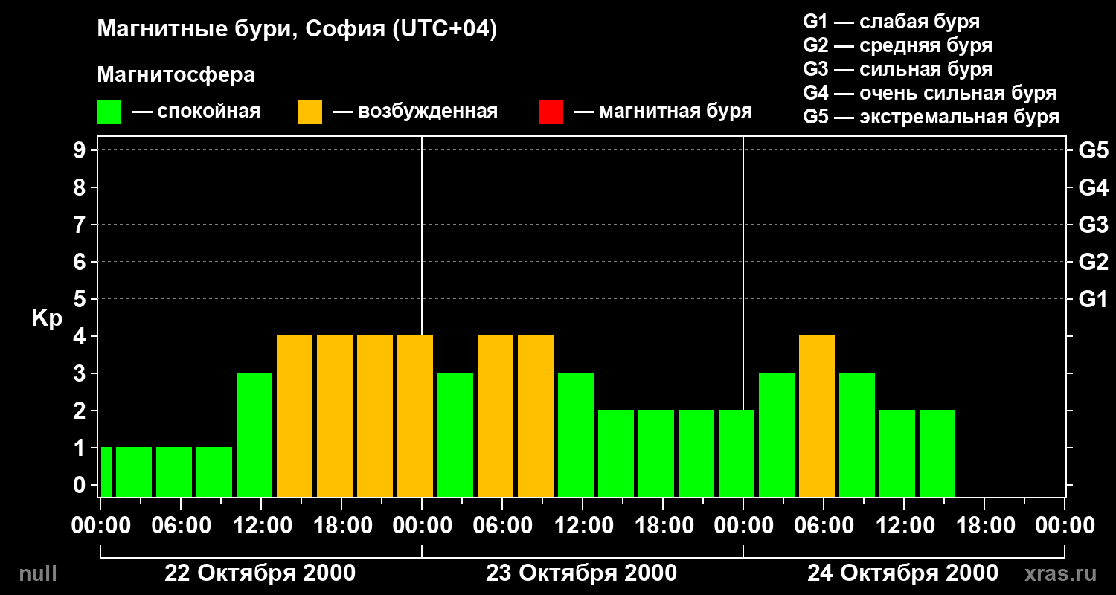Click the Kp axis label

pos(46,318)
